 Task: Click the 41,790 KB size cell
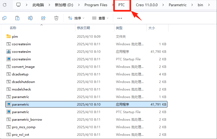coord(158,52)
